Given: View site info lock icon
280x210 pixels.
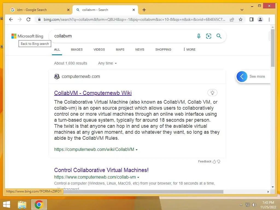Looking at the screenshot, I should [39, 19].
